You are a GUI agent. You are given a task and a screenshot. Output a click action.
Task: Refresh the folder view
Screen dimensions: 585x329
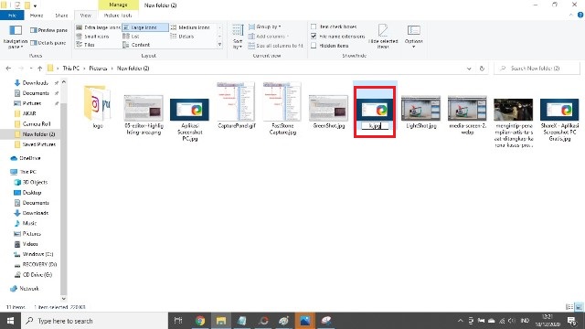(x=482, y=69)
